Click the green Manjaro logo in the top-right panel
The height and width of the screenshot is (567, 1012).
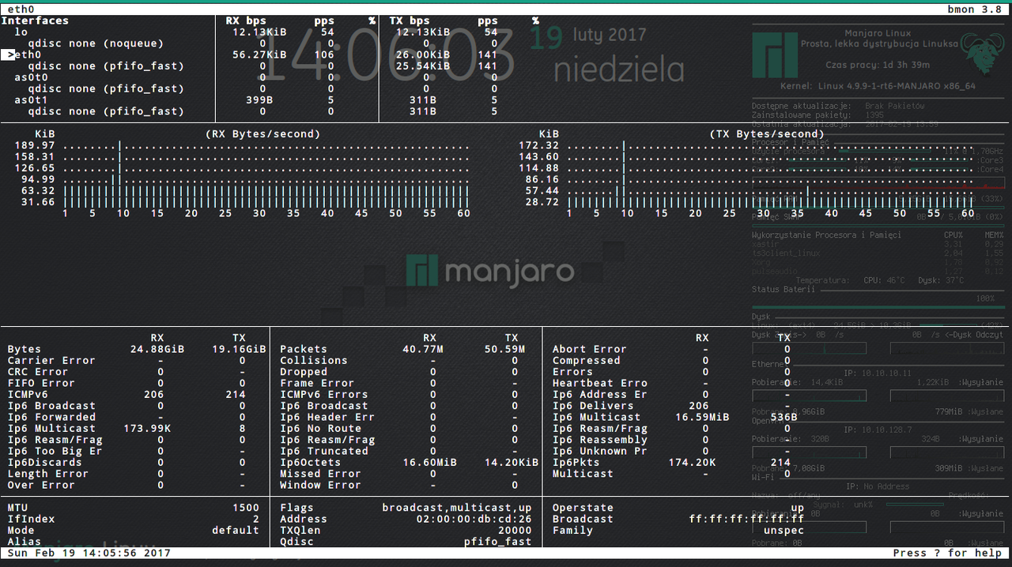[x=775, y=55]
